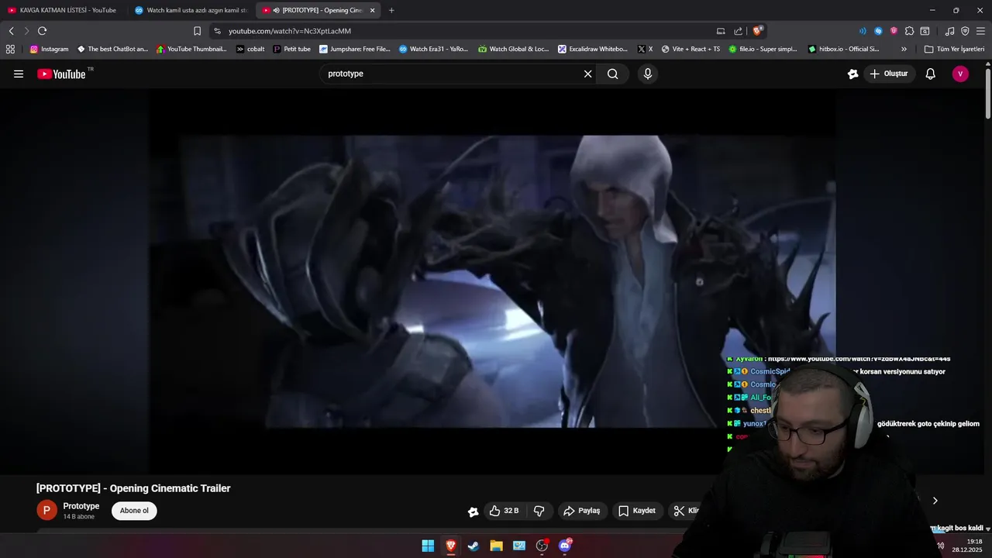Open a new browser tab

point(391,10)
